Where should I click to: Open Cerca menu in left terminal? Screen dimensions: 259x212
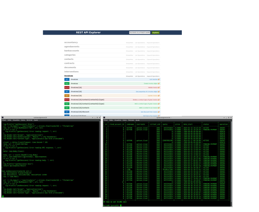click(23, 120)
